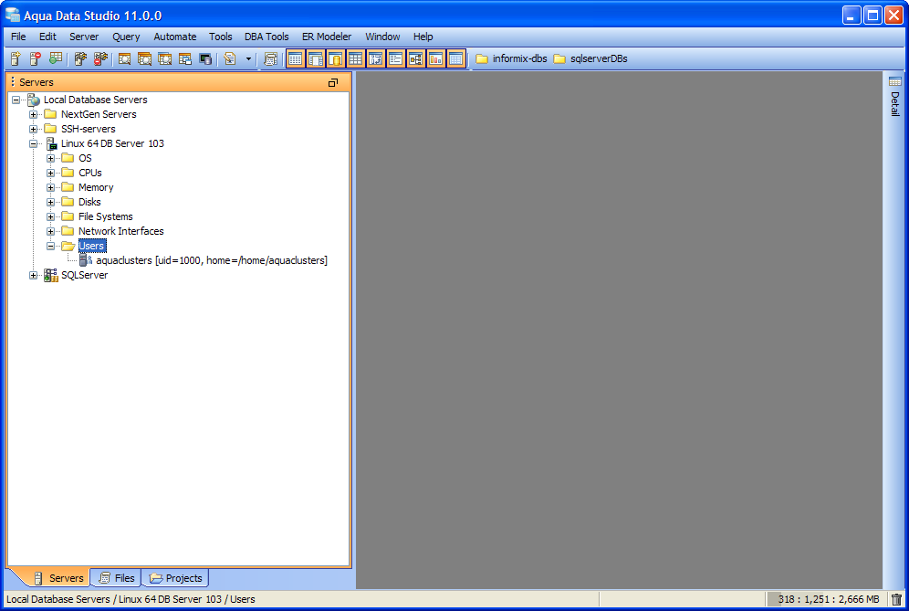909x611 pixels.
Task: Click the connect server toolbar icon
Action: pyautogui.click(x=80, y=58)
